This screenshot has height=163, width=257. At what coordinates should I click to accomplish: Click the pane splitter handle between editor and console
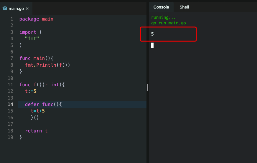point(148,88)
